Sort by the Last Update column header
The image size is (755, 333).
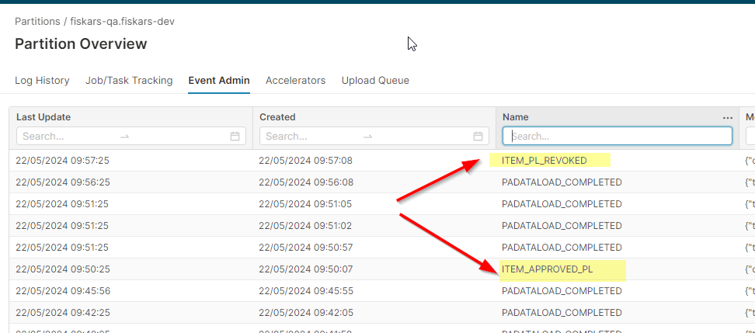[x=43, y=117]
